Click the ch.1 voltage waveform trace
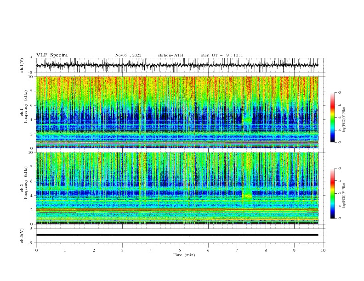 click(177, 65)
